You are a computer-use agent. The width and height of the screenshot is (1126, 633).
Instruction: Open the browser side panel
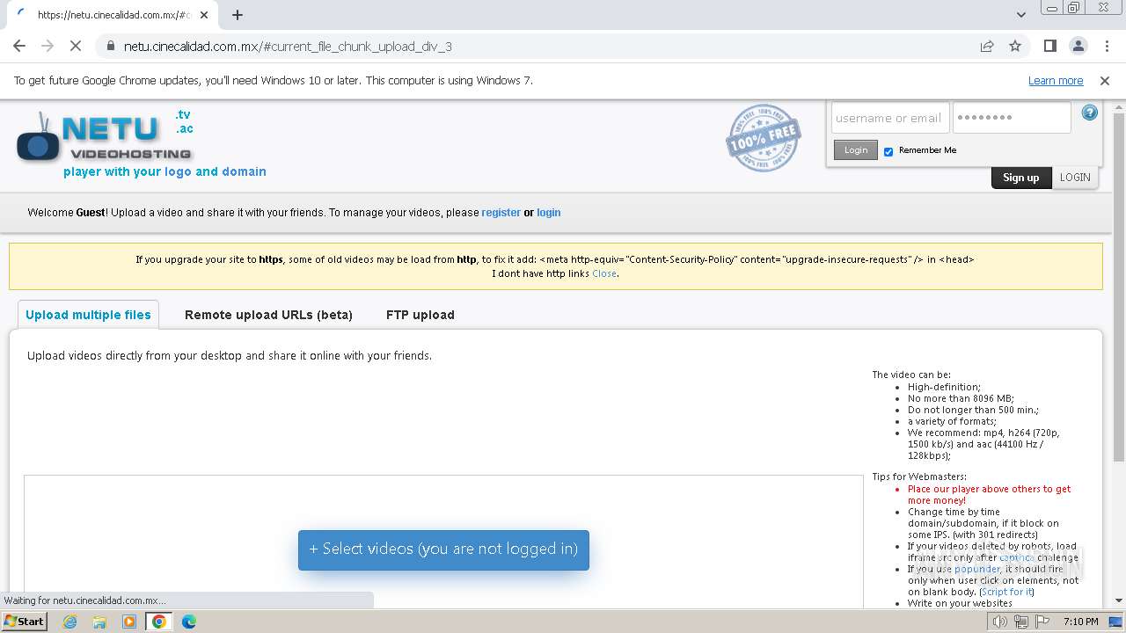(1049, 47)
